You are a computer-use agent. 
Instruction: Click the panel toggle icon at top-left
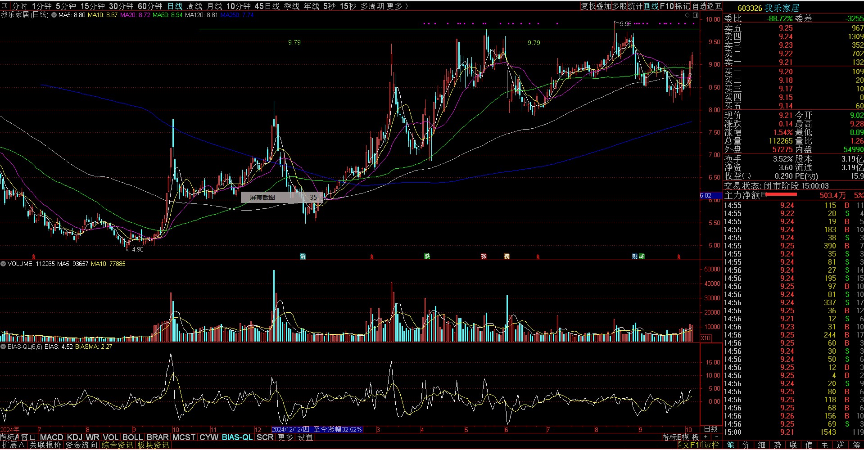5,6
